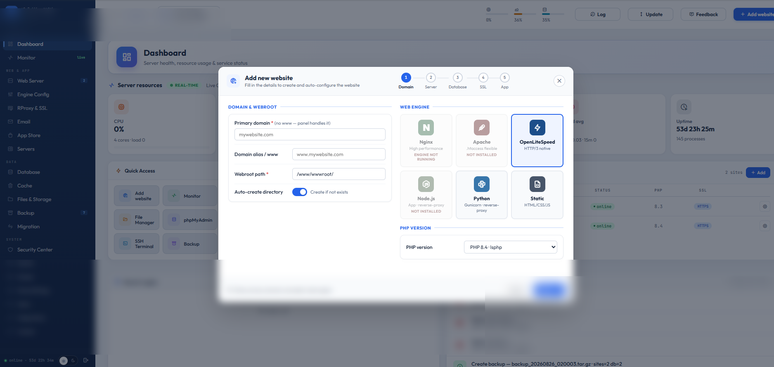Switch to light theme with the sun toggle
This screenshot has width=774, height=367.
coord(64,360)
